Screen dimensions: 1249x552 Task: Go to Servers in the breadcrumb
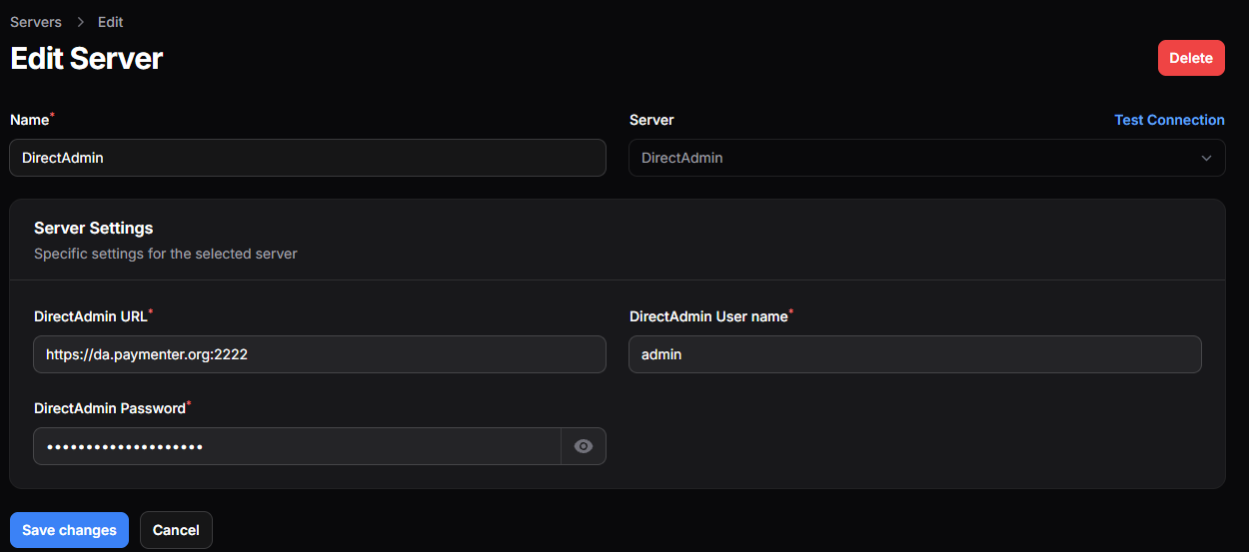(36, 22)
